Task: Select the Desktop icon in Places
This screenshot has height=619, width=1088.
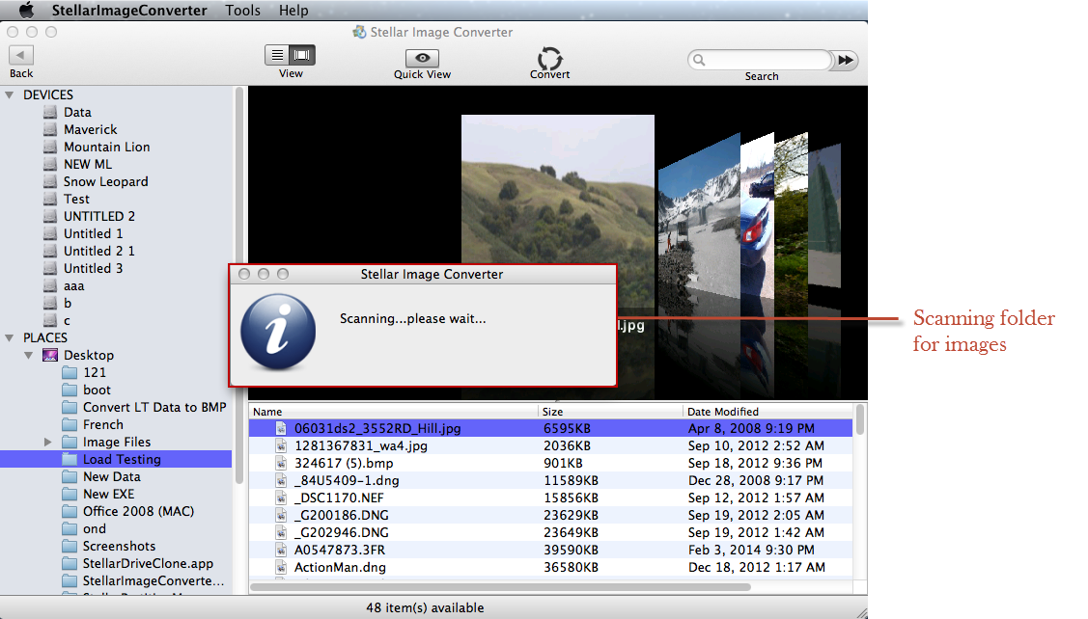Action: [50, 356]
